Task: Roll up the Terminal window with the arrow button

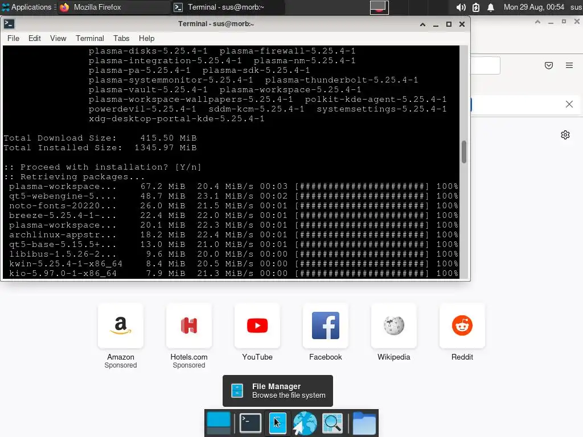Action: pyautogui.click(x=422, y=24)
